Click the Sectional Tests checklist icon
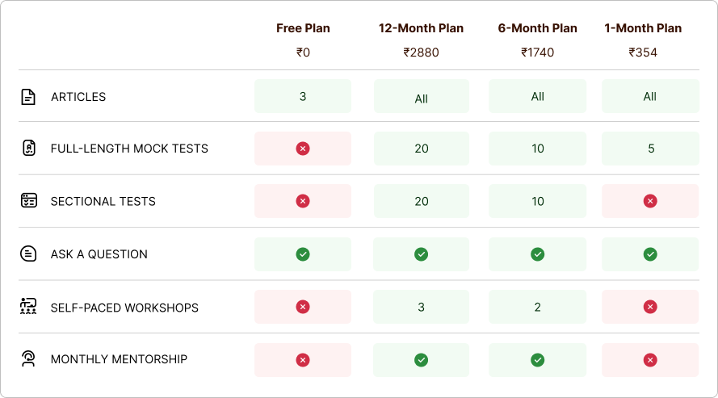 (29, 200)
